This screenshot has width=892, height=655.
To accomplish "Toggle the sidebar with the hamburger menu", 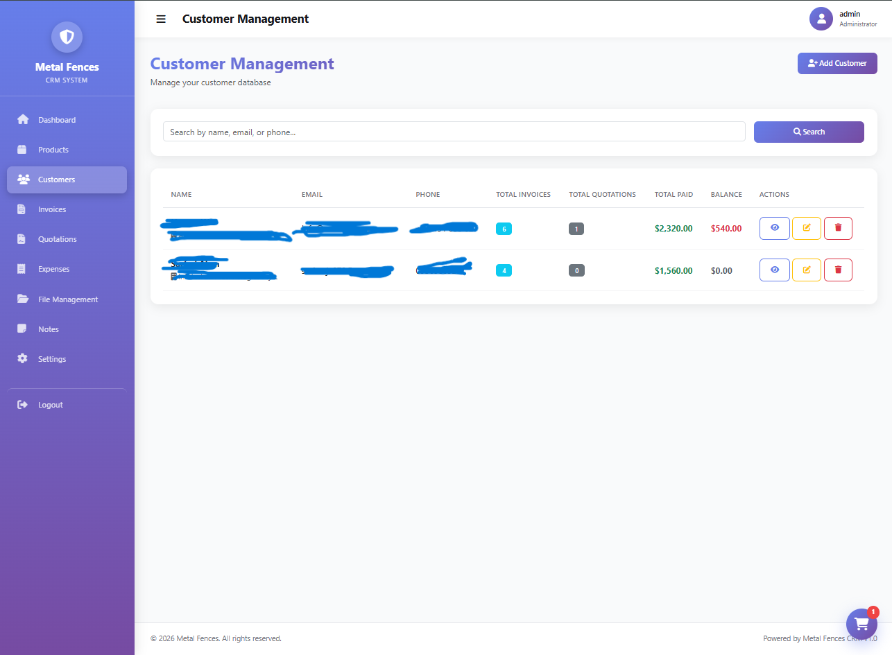I will (161, 19).
